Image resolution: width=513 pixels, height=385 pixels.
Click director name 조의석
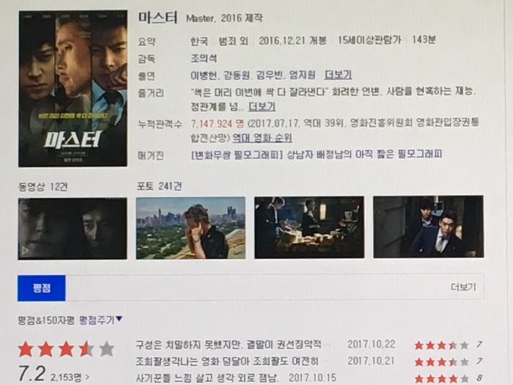(x=204, y=59)
